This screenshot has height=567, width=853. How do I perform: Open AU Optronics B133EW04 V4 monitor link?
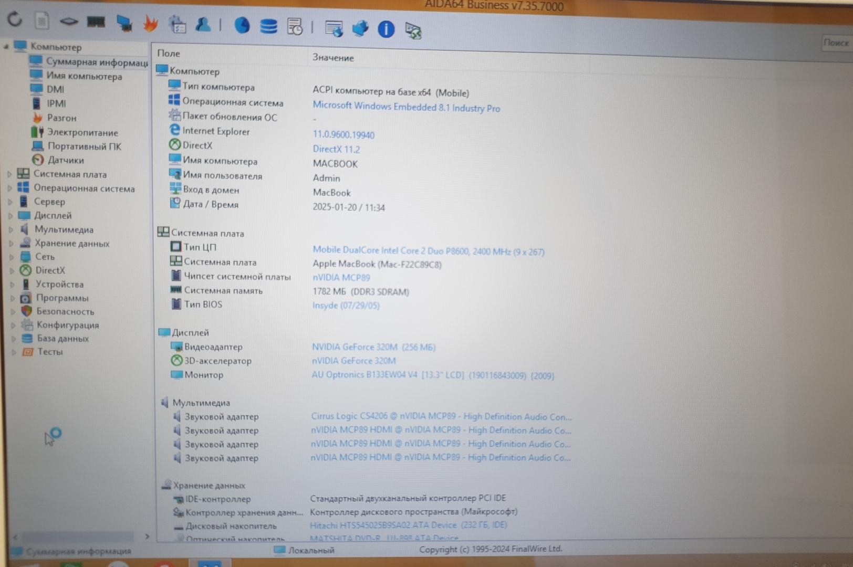432,375
